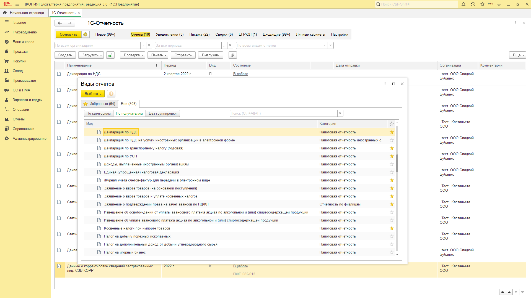Open period selection ellipsis button
The width and height of the screenshot is (531, 298).
coord(224,45)
